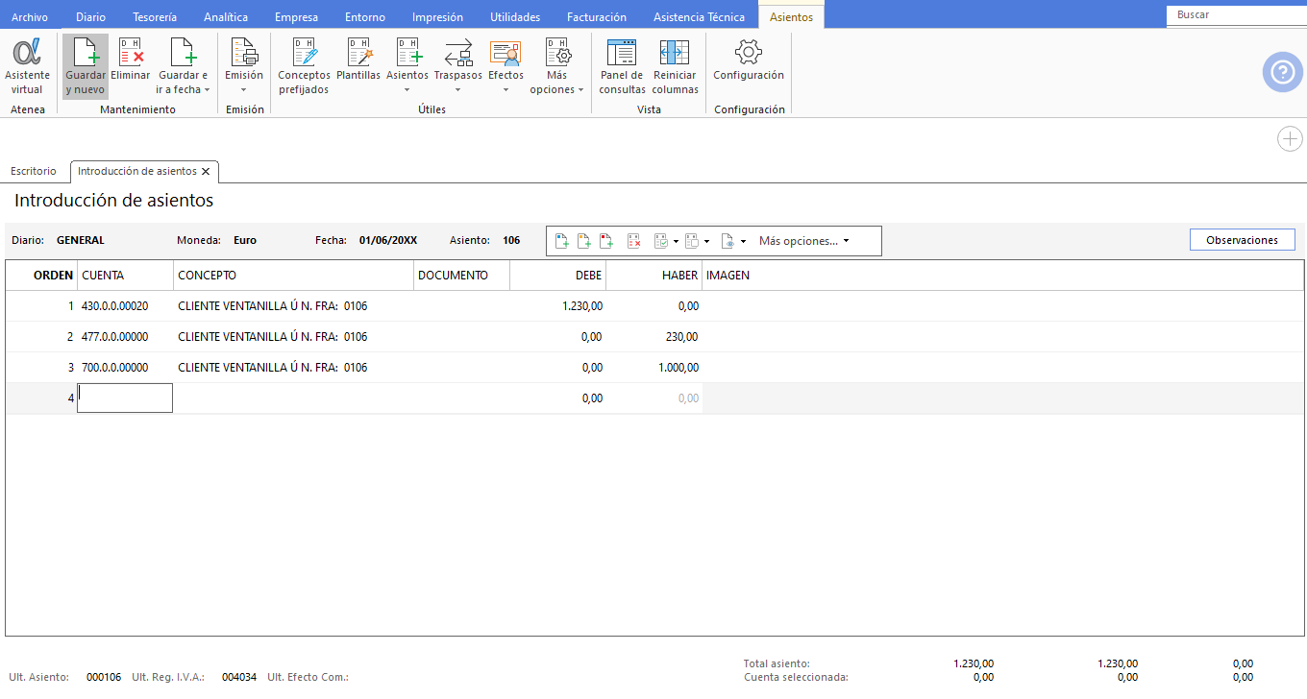Click Reiniciar columnas
Image resolution: width=1307 pixels, height=699 pixels.
[x=676, y=66]
